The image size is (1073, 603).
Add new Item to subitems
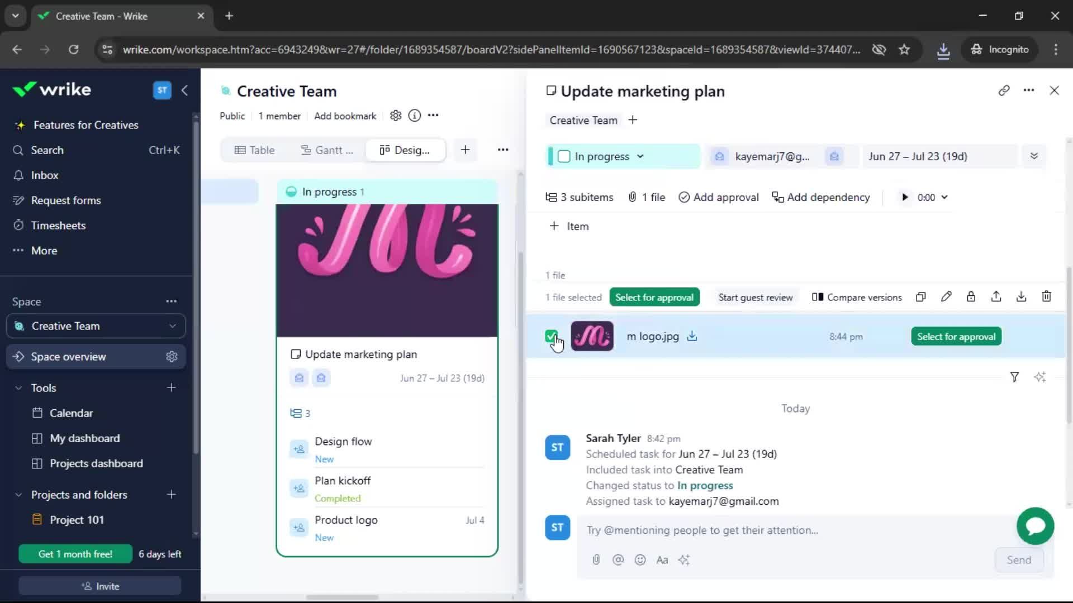(x=569, y=226)
